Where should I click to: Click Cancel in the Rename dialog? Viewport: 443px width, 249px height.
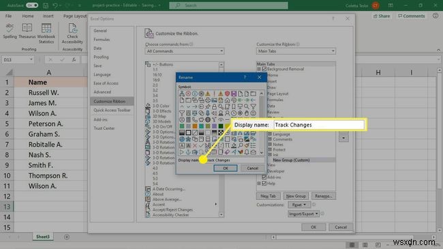pos(253,168)
